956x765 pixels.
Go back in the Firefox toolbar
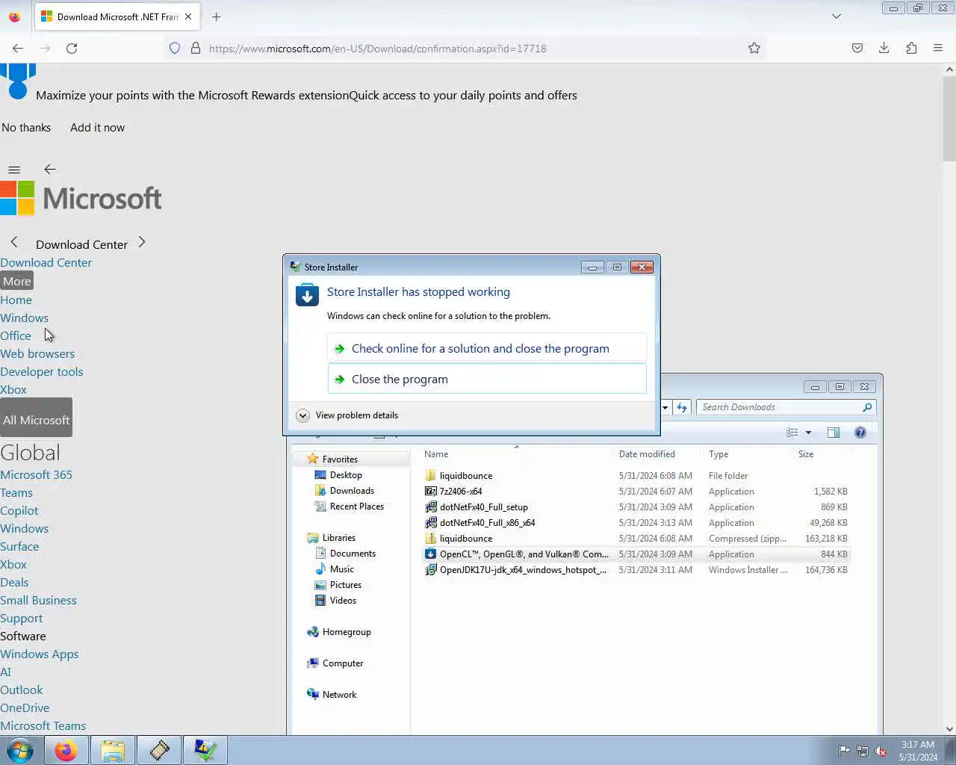pyautogui.click(x=18, y=48)
